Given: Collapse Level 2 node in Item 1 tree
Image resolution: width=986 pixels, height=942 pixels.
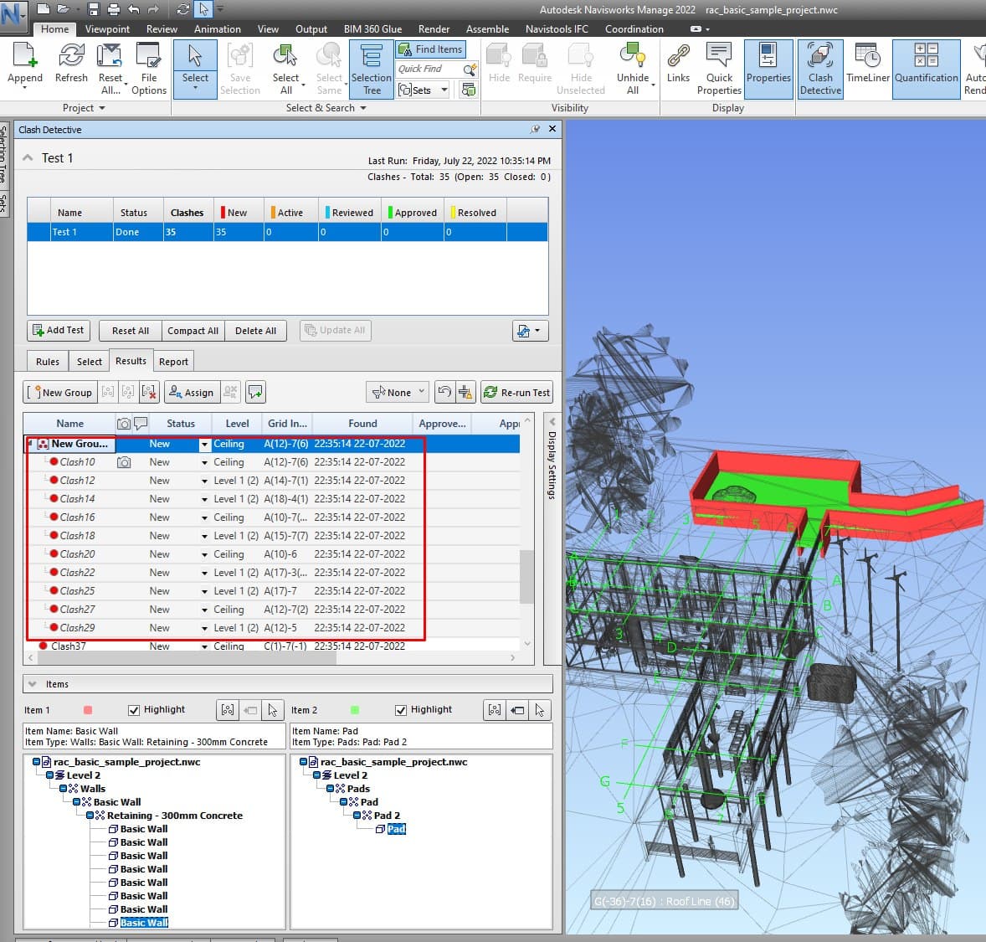Looking at the screenshot, I should [49, 775].
